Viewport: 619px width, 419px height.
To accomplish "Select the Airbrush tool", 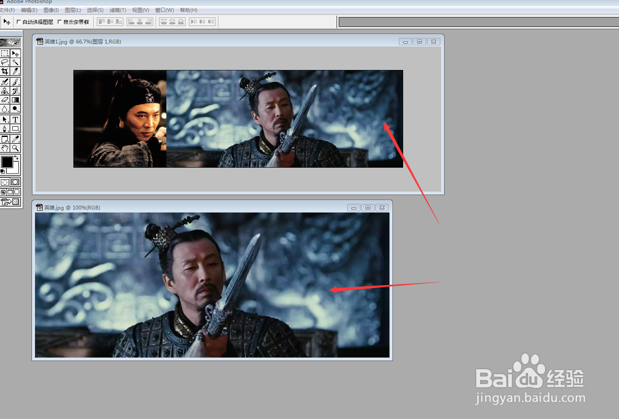I will [5, 82].
